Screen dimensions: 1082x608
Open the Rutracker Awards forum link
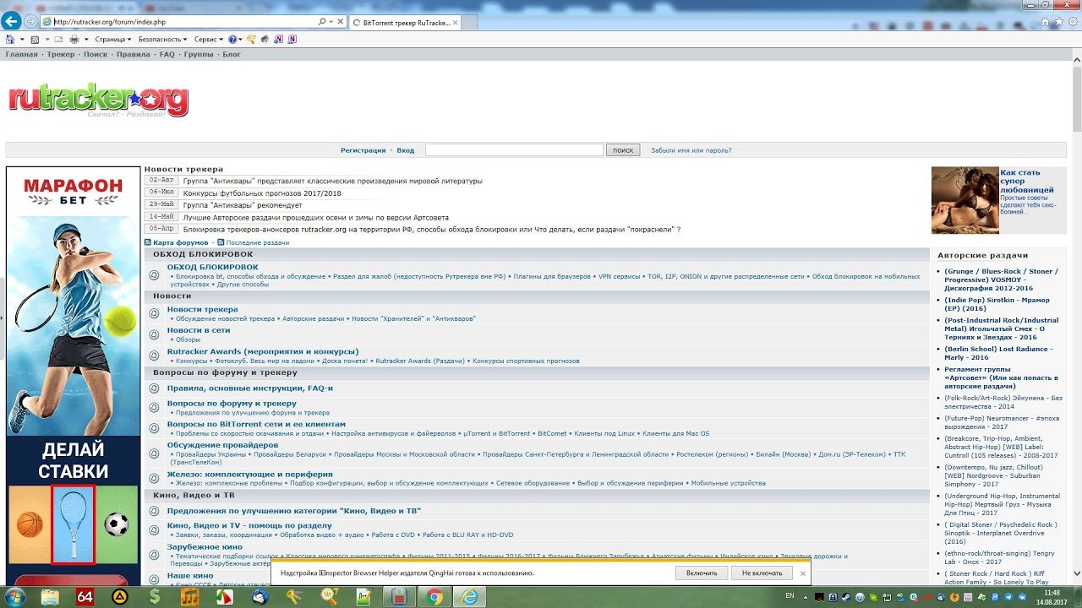263,351
